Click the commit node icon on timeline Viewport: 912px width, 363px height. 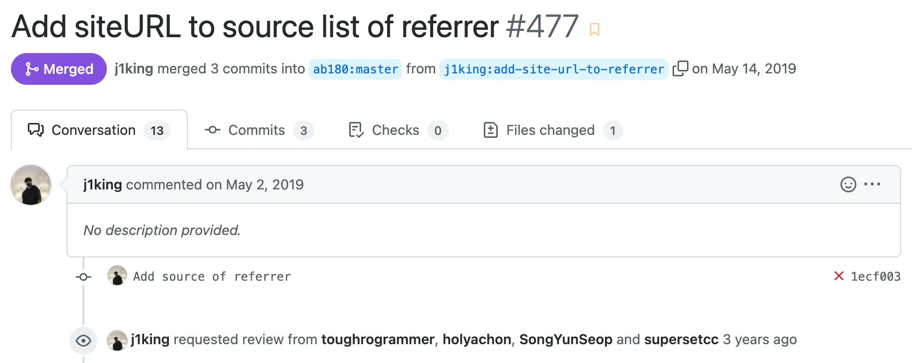[83, 277]
